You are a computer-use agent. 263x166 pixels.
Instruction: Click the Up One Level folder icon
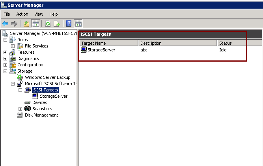pos(26,23)
